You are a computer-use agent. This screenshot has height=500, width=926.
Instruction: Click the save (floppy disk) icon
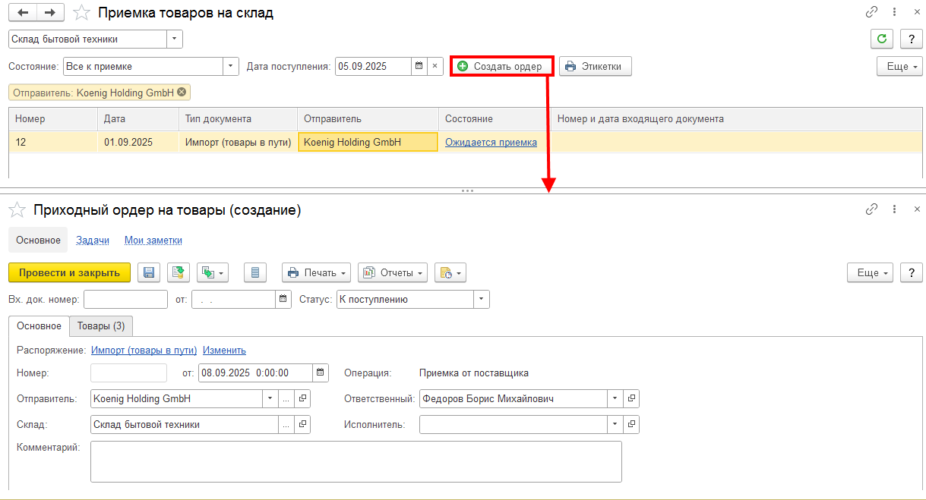coord(149,272)
